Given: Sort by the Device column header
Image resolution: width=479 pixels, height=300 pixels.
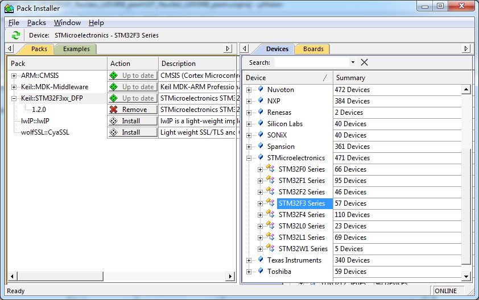Looking at the screenshot, I should tap(287, 77).
